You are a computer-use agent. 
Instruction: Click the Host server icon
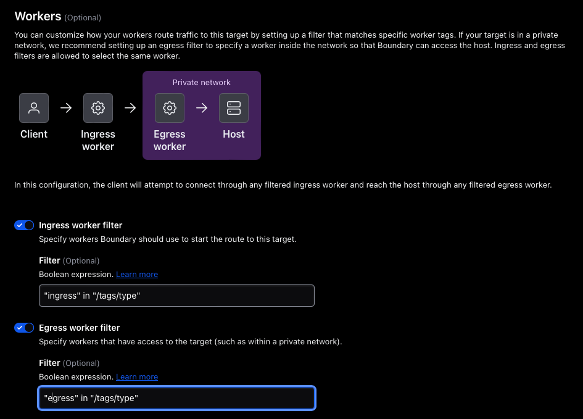(234, 108)
